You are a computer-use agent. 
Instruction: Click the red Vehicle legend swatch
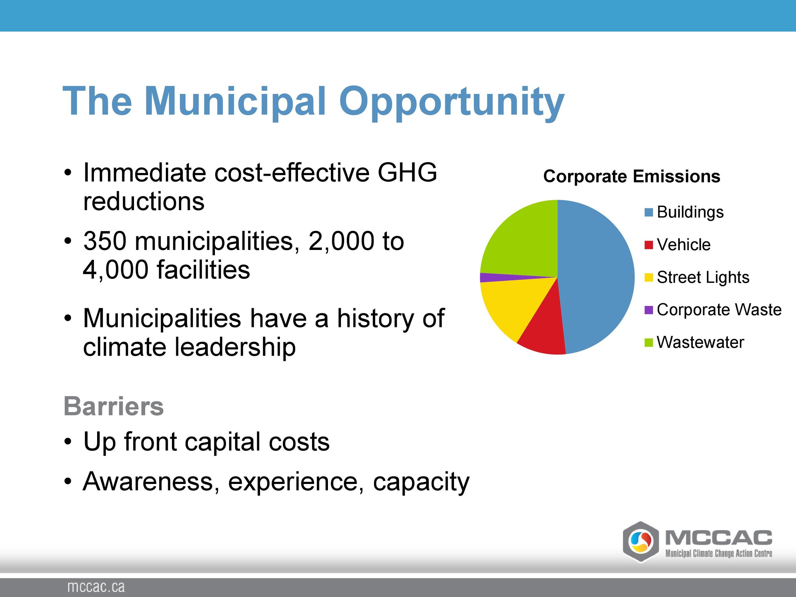pyautogui.click(x=649, y=245)
